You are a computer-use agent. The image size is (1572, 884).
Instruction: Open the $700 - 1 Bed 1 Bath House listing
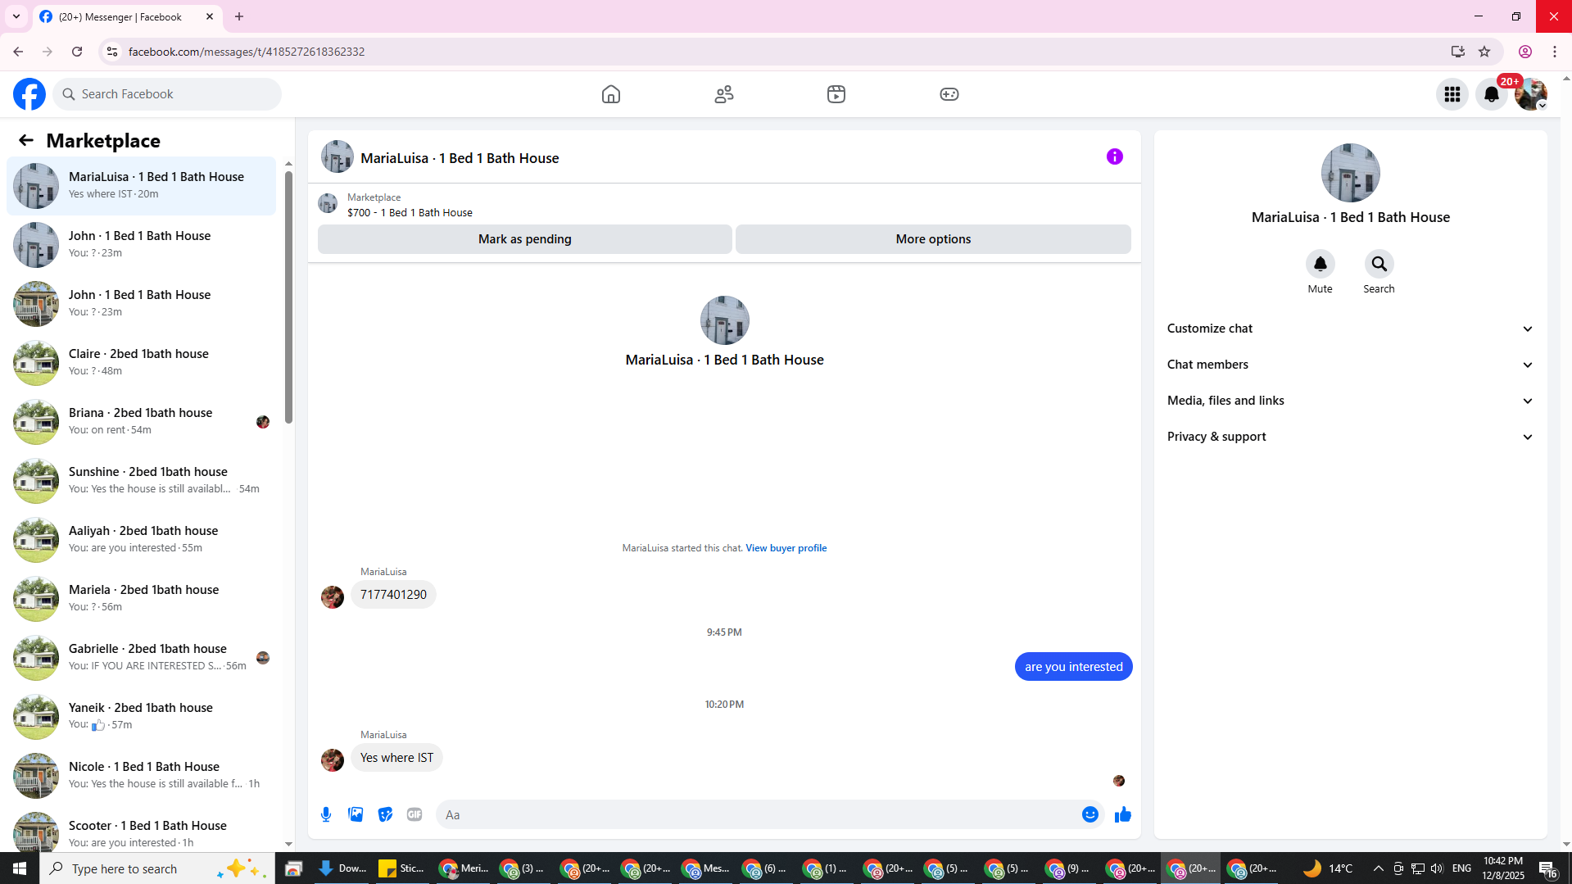pyautogui.click(x=410, y=213)
